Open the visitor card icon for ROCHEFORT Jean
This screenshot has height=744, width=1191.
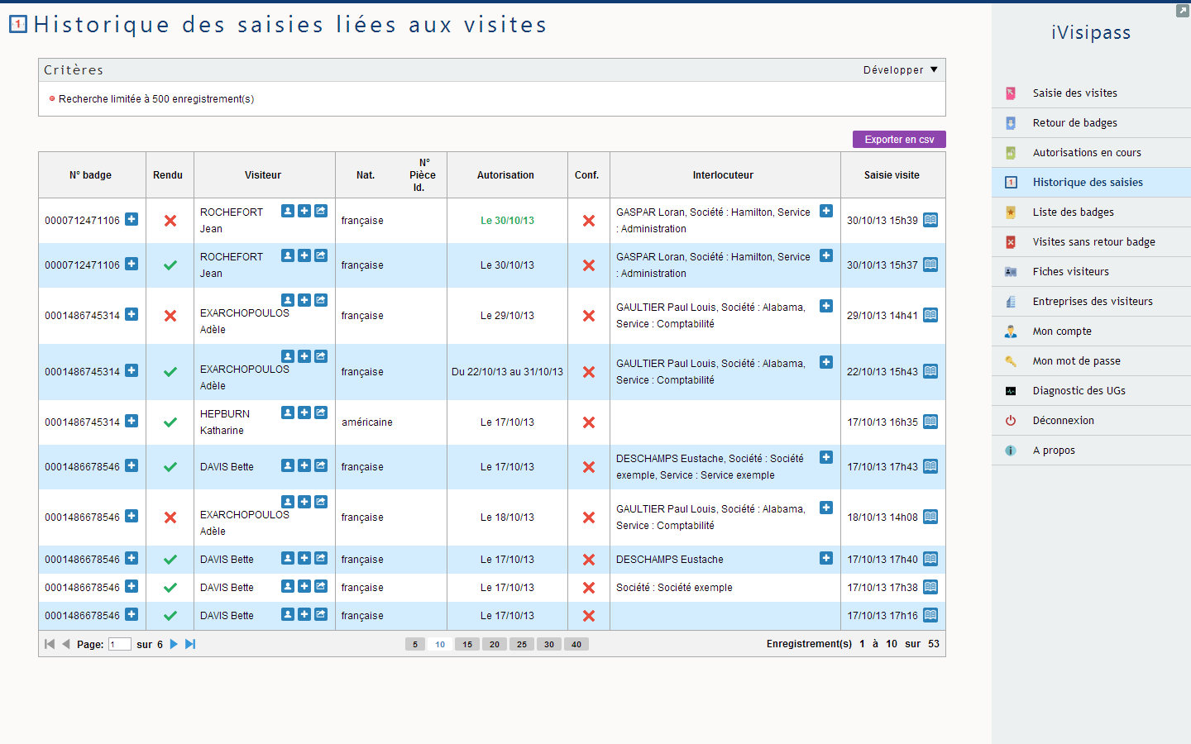click(x=287, y=211)
